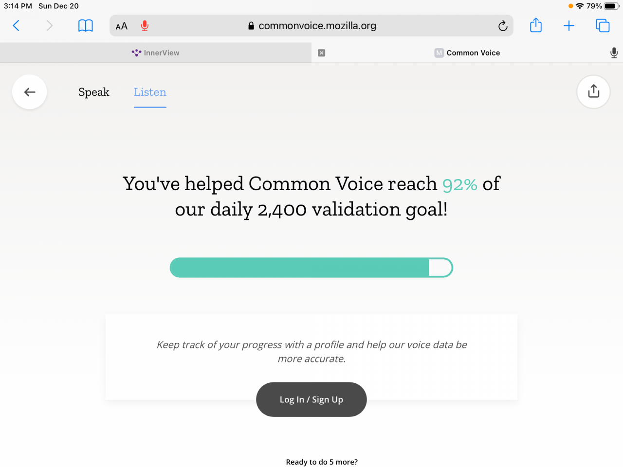Show all tabs overview icon
The width and height of the screenshot is (623, 467).
(x=603, y=26)
